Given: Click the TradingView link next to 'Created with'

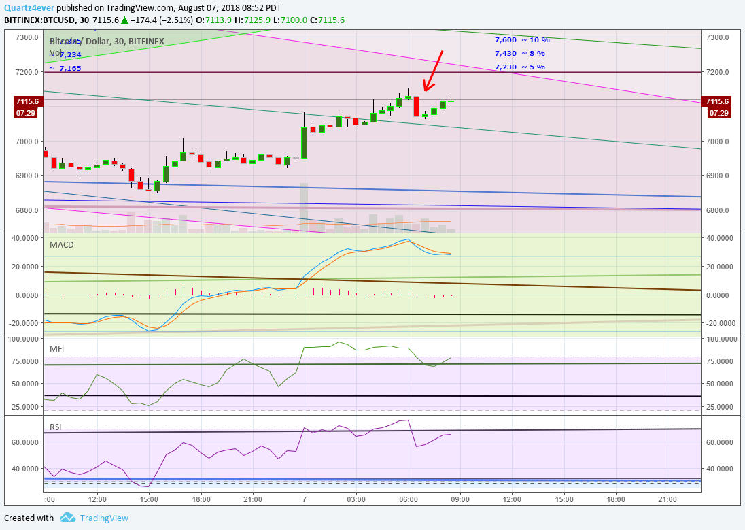Looking at the screenshot, I should (x=104, y=518).
